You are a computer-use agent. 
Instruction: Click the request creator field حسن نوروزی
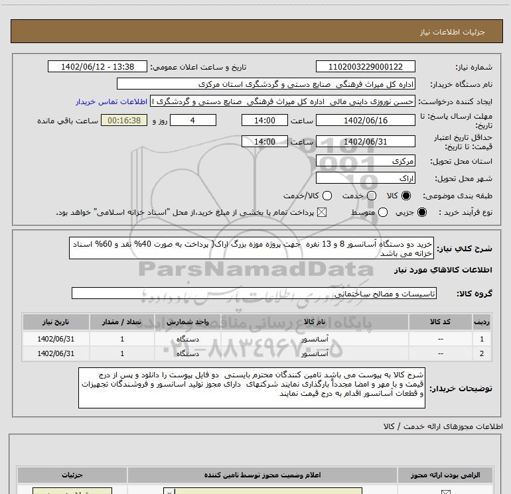(283, 101)
